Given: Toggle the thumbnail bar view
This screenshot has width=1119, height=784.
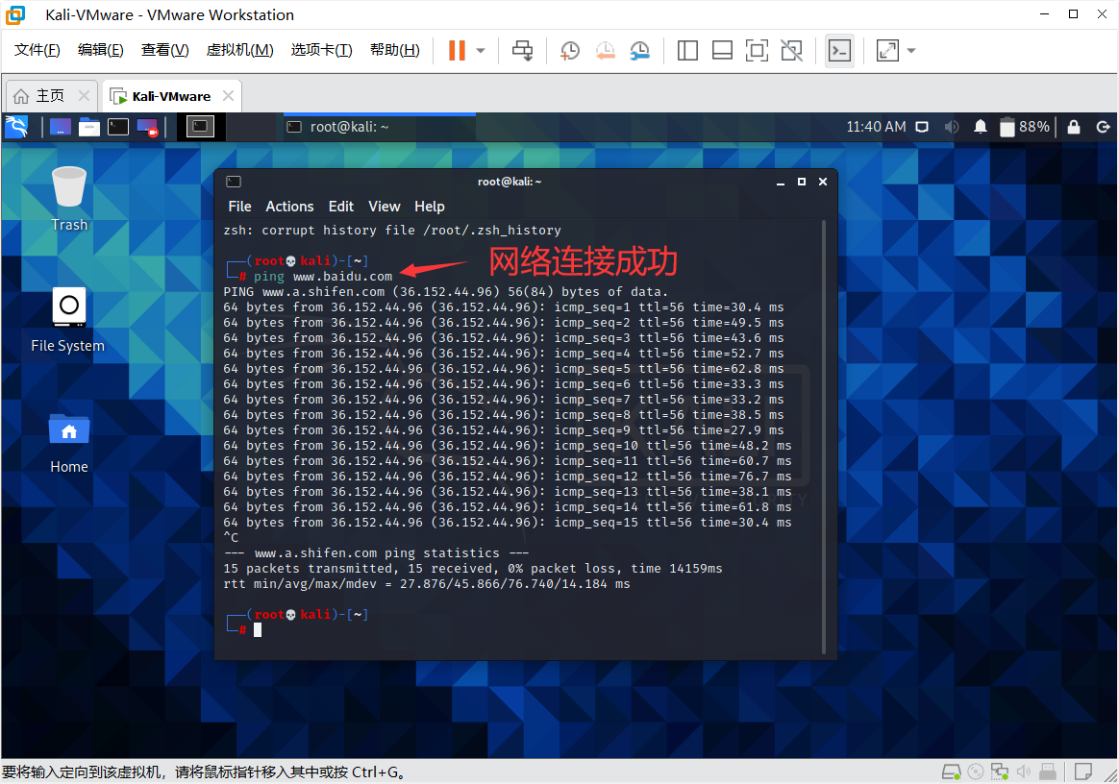Looking at the screenshot, I should (x=722, y=51).
